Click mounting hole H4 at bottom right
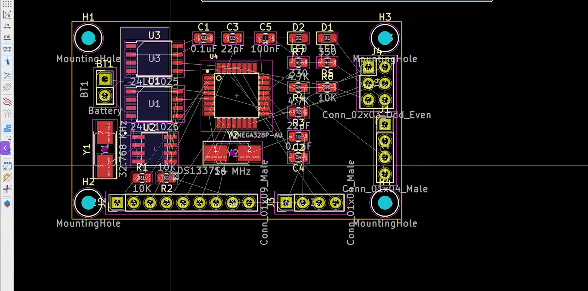588x291 pixels. click(x=385, y=203)
